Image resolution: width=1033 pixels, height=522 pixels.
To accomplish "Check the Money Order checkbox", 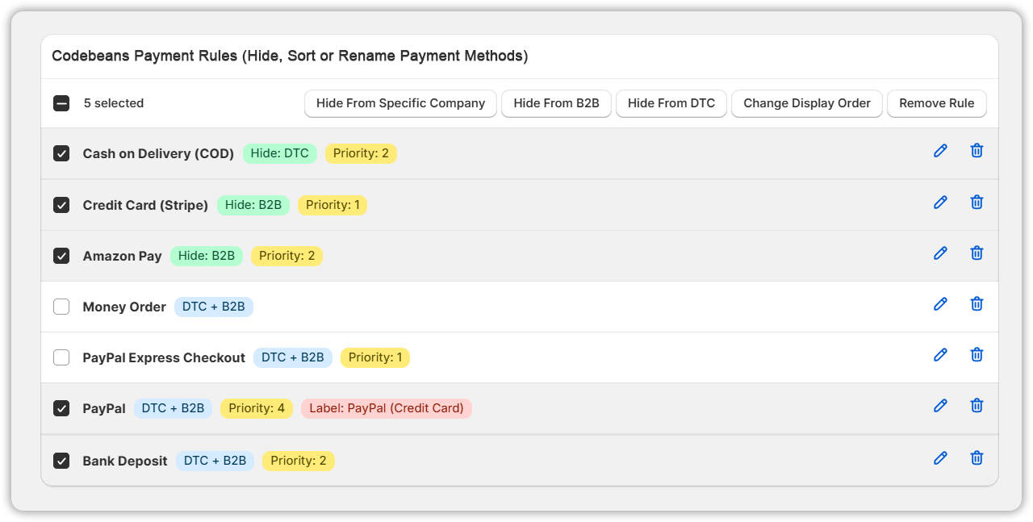I will [61, 307].
